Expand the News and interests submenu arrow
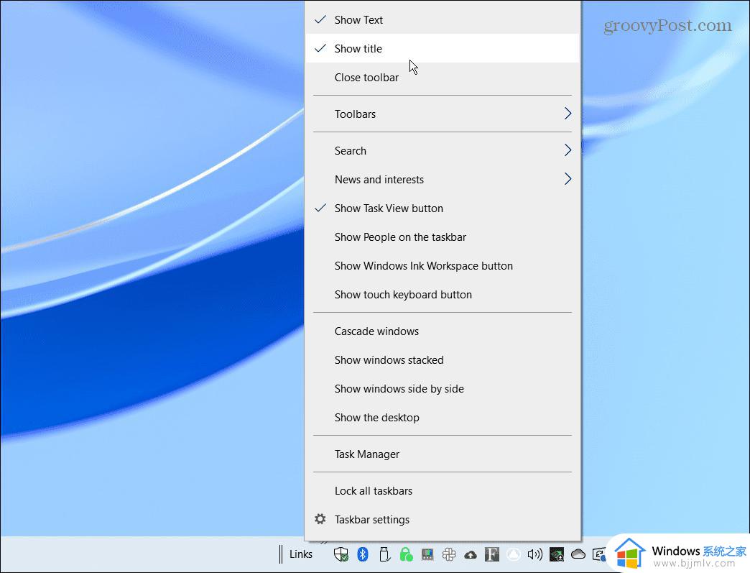 [568, 179]
